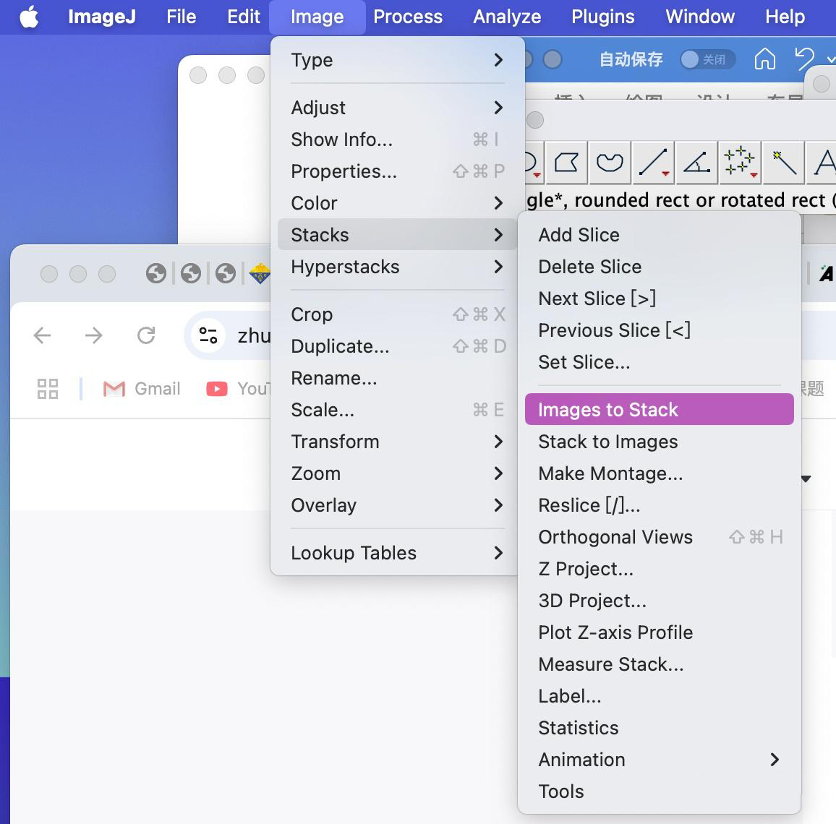Image resolution: width=836 pixels, height=824 pixels.
Task: Expand the Type submenu
Action: tap(397, 60)
